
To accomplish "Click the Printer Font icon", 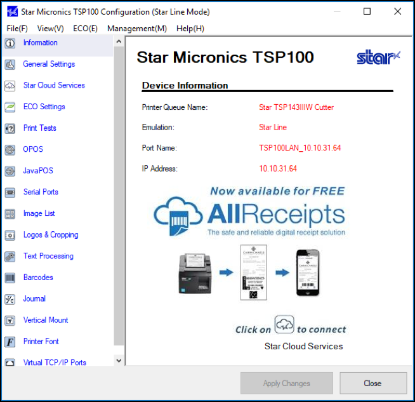I will 10,342.
